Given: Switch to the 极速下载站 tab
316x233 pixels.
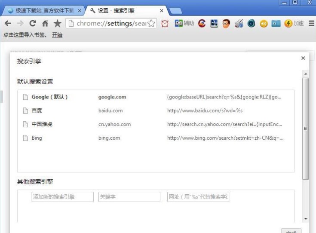Looking at the screenshot, I should (x=43, y=10).
